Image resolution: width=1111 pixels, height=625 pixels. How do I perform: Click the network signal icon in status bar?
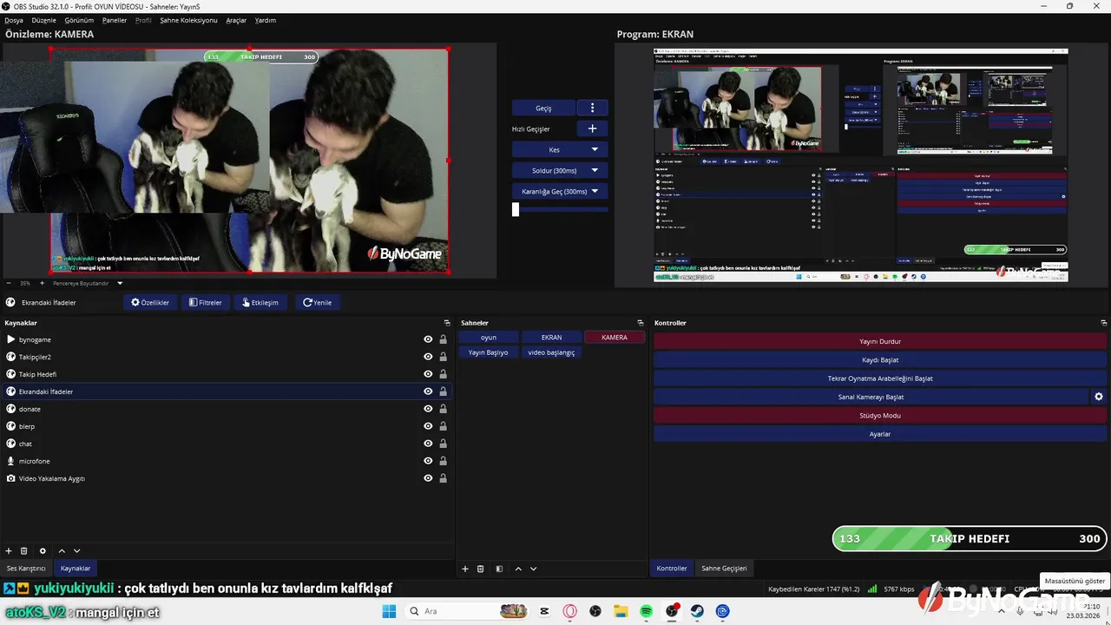872,589
